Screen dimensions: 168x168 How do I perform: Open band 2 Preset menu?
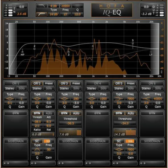pos(49,84)
